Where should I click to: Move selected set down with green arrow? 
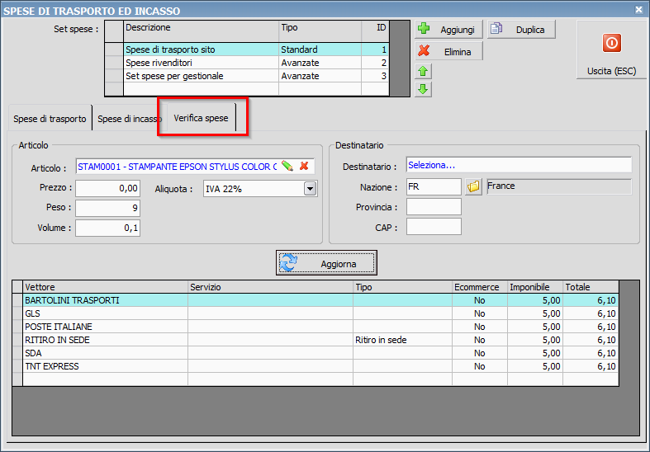click(x=423, y=89)
